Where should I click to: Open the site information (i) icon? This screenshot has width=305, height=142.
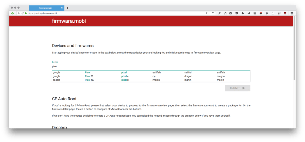[x=23, y=13]
